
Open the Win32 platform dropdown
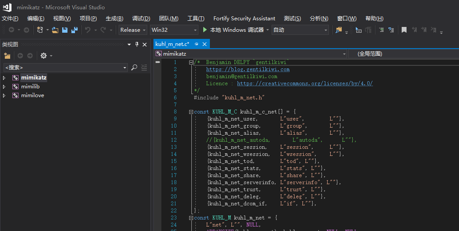point(174,30)
